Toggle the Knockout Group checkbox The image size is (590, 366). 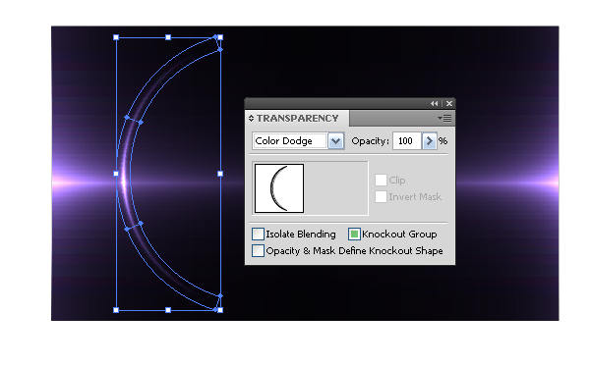click(x=354, y=235)
